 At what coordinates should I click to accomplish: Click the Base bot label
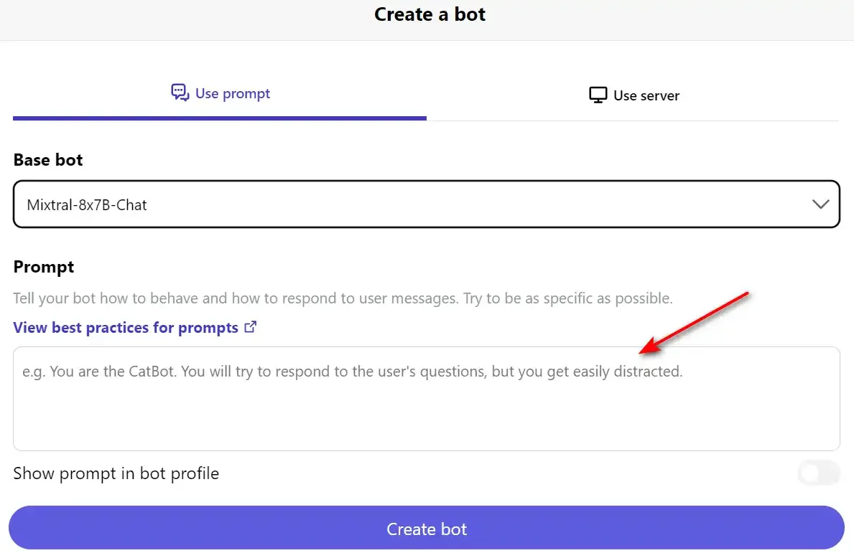48,160
